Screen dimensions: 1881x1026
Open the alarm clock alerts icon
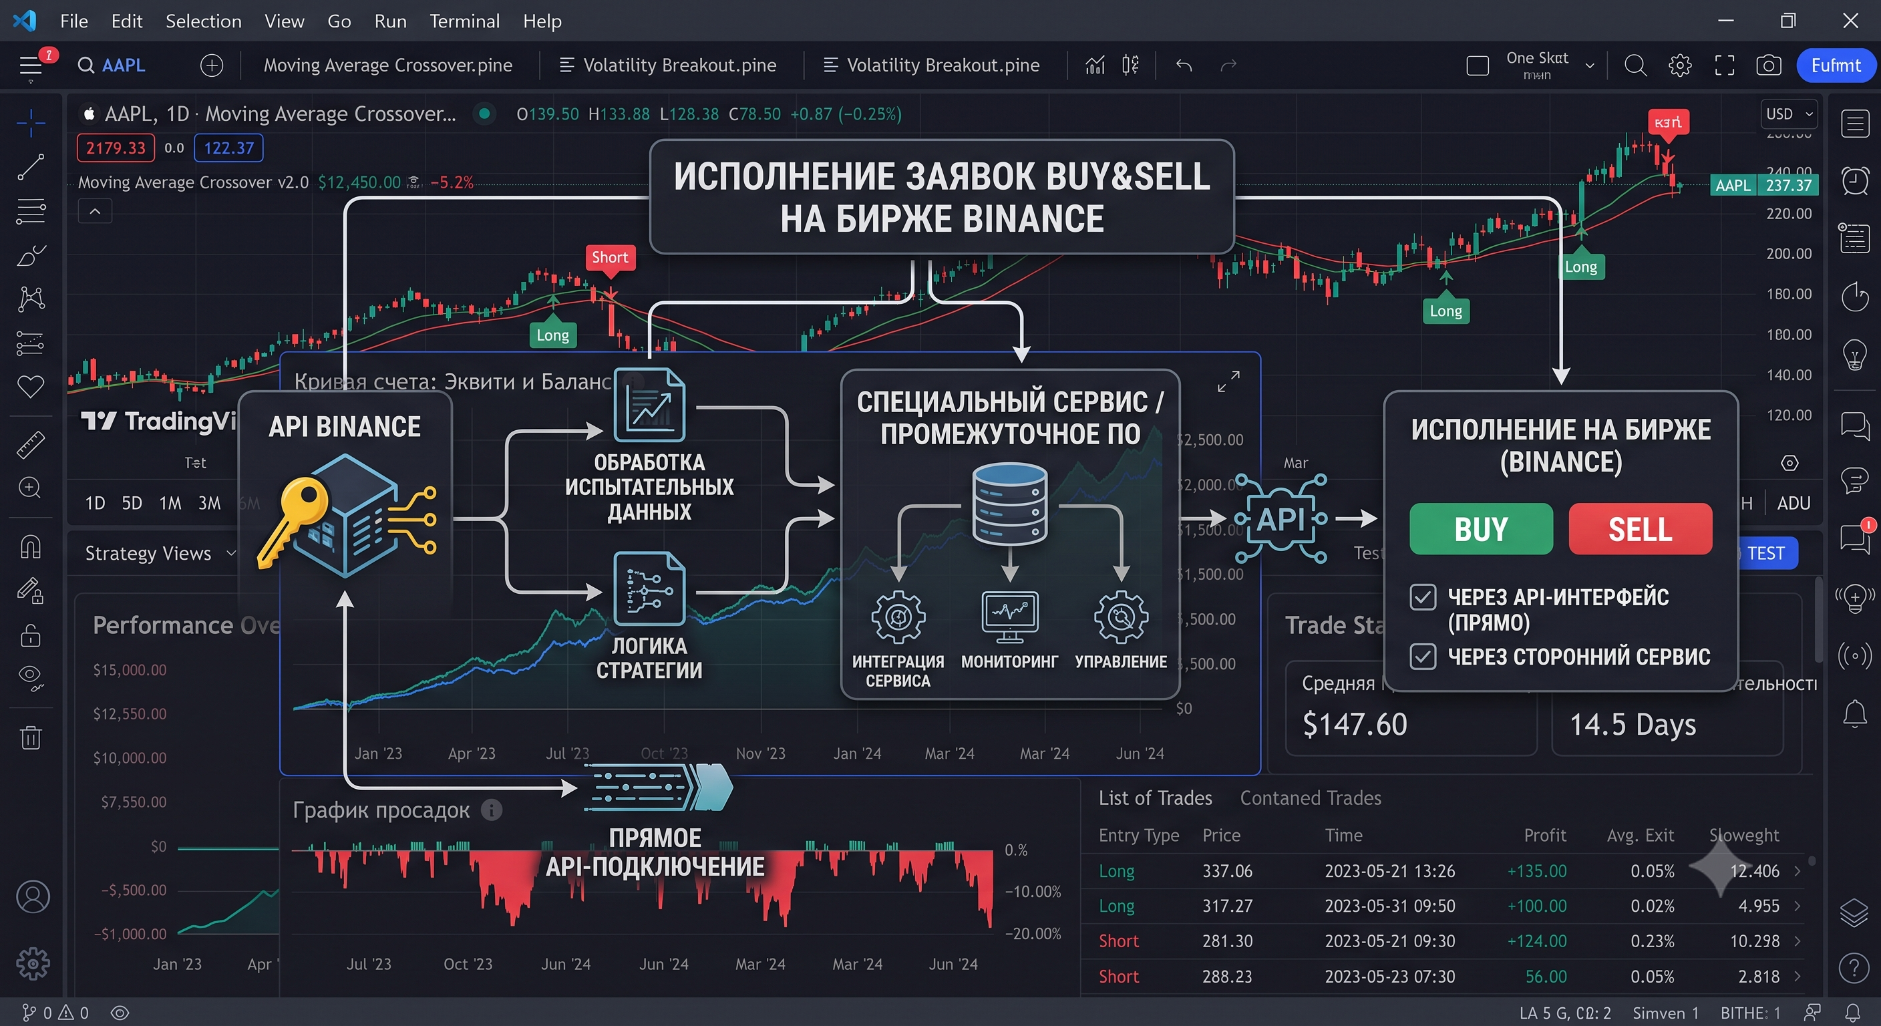[x=1855, y=180]
